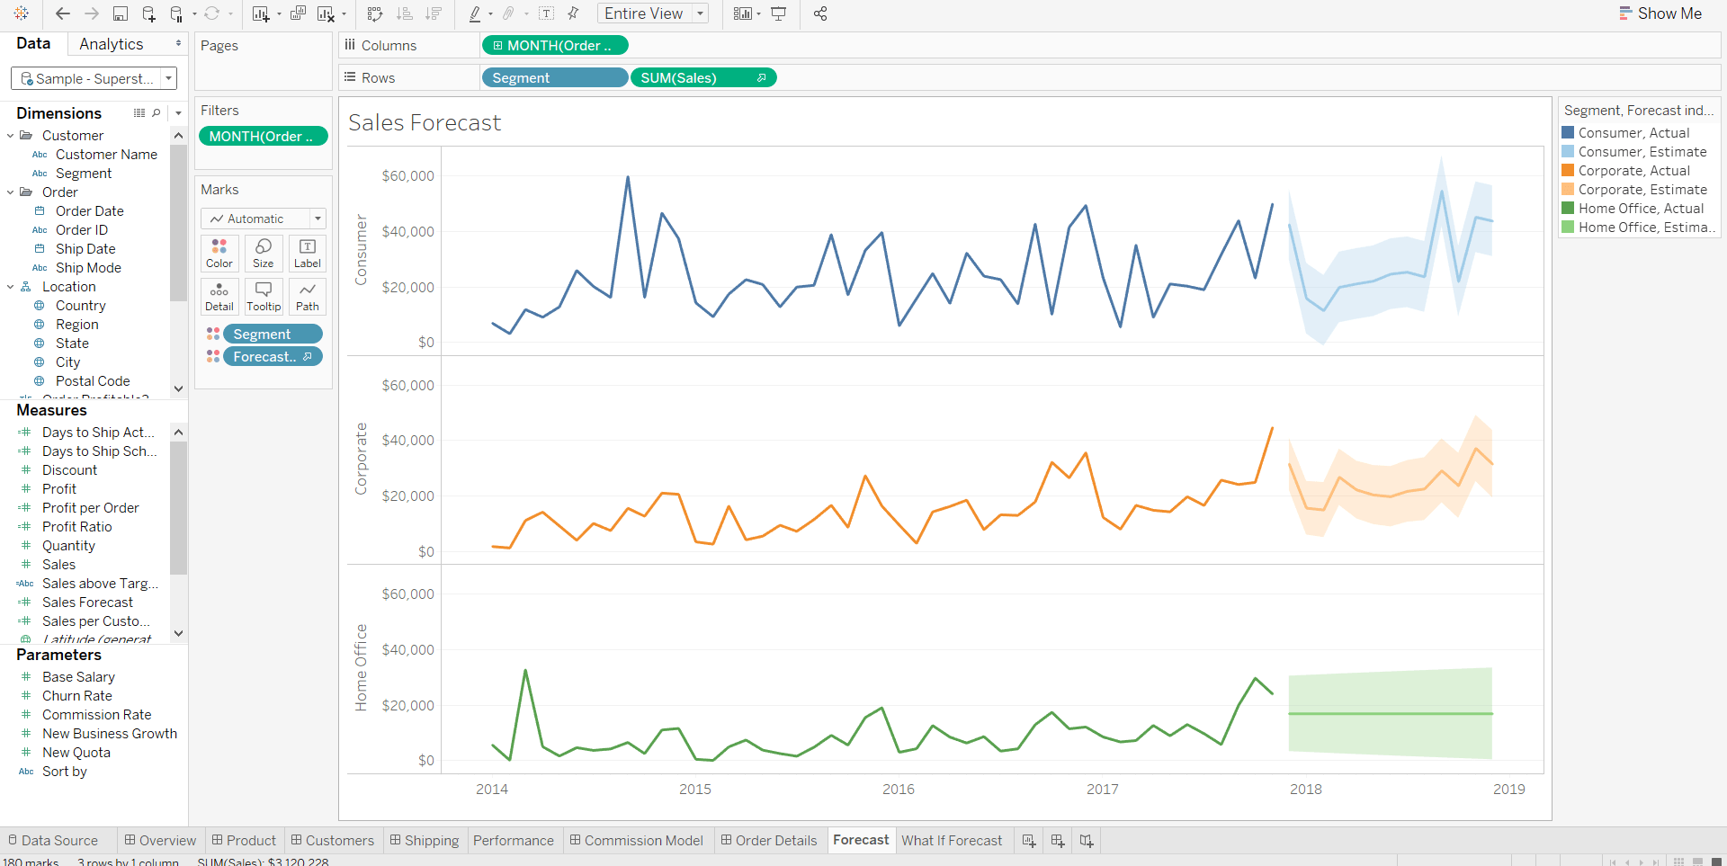Toggle the Show Me panel

click(1660, 13)
